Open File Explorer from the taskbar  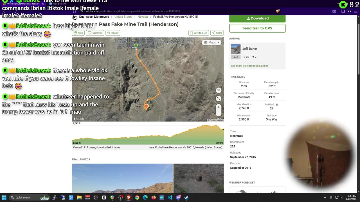point(79,198)
